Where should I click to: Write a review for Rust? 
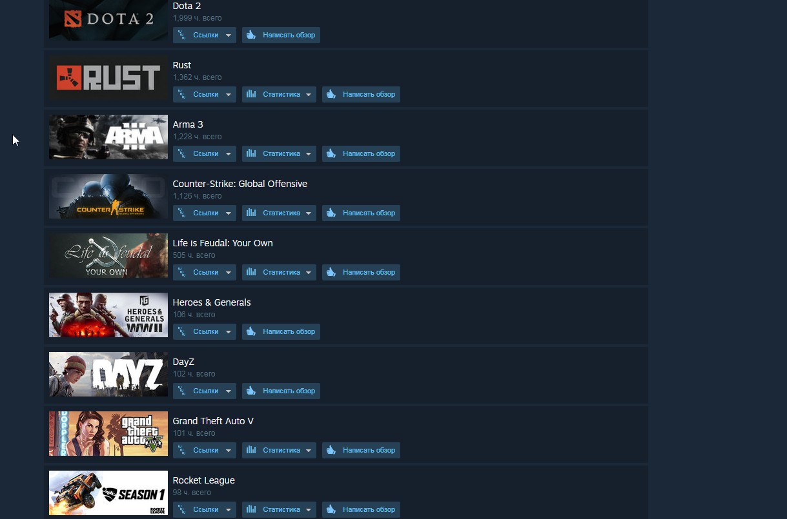pyautogui.click(x=361, y=94)
